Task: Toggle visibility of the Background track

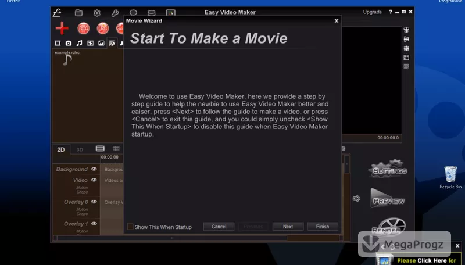Action: pyautogui.click(x=94, y=169)
